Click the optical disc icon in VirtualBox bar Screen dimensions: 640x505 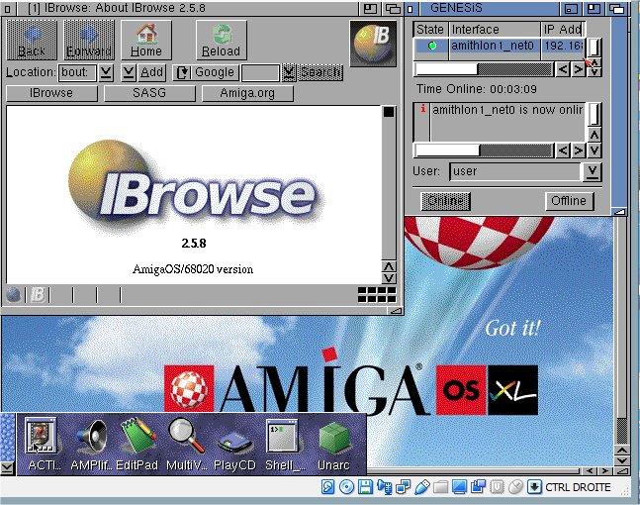click(x=347, y=487)
